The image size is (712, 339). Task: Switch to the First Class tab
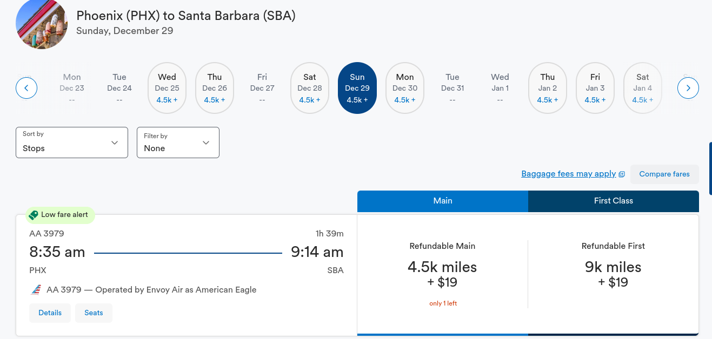coord(613,201)
